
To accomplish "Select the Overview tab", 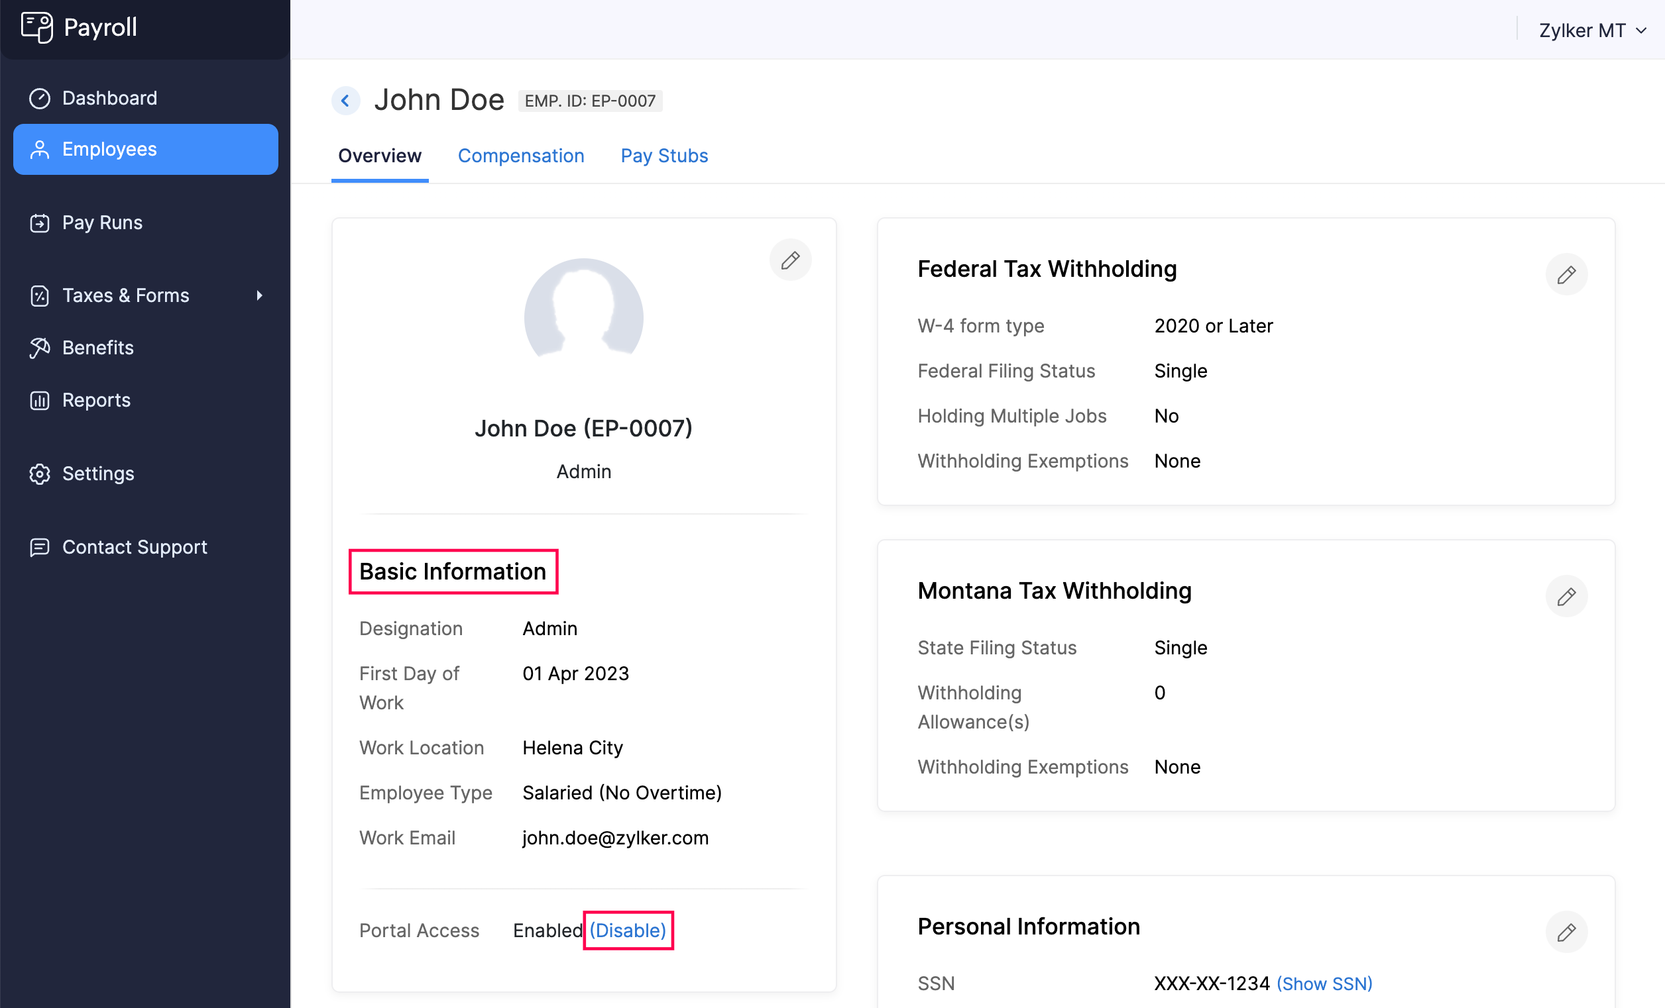I will [x=380, y=155].
